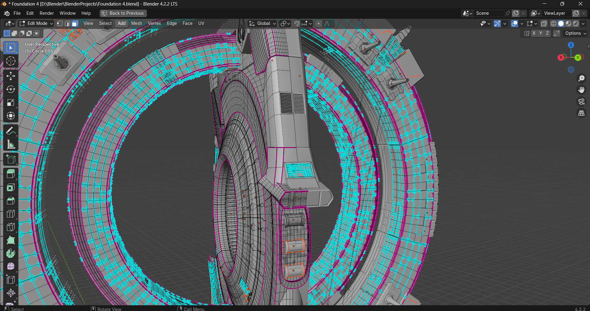Select the Smooth tool
590x311 pixels.
coord(11,266)
